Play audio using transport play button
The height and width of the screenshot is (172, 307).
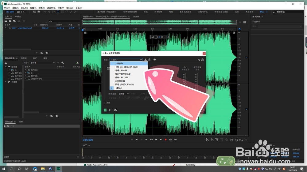[137, 140]
